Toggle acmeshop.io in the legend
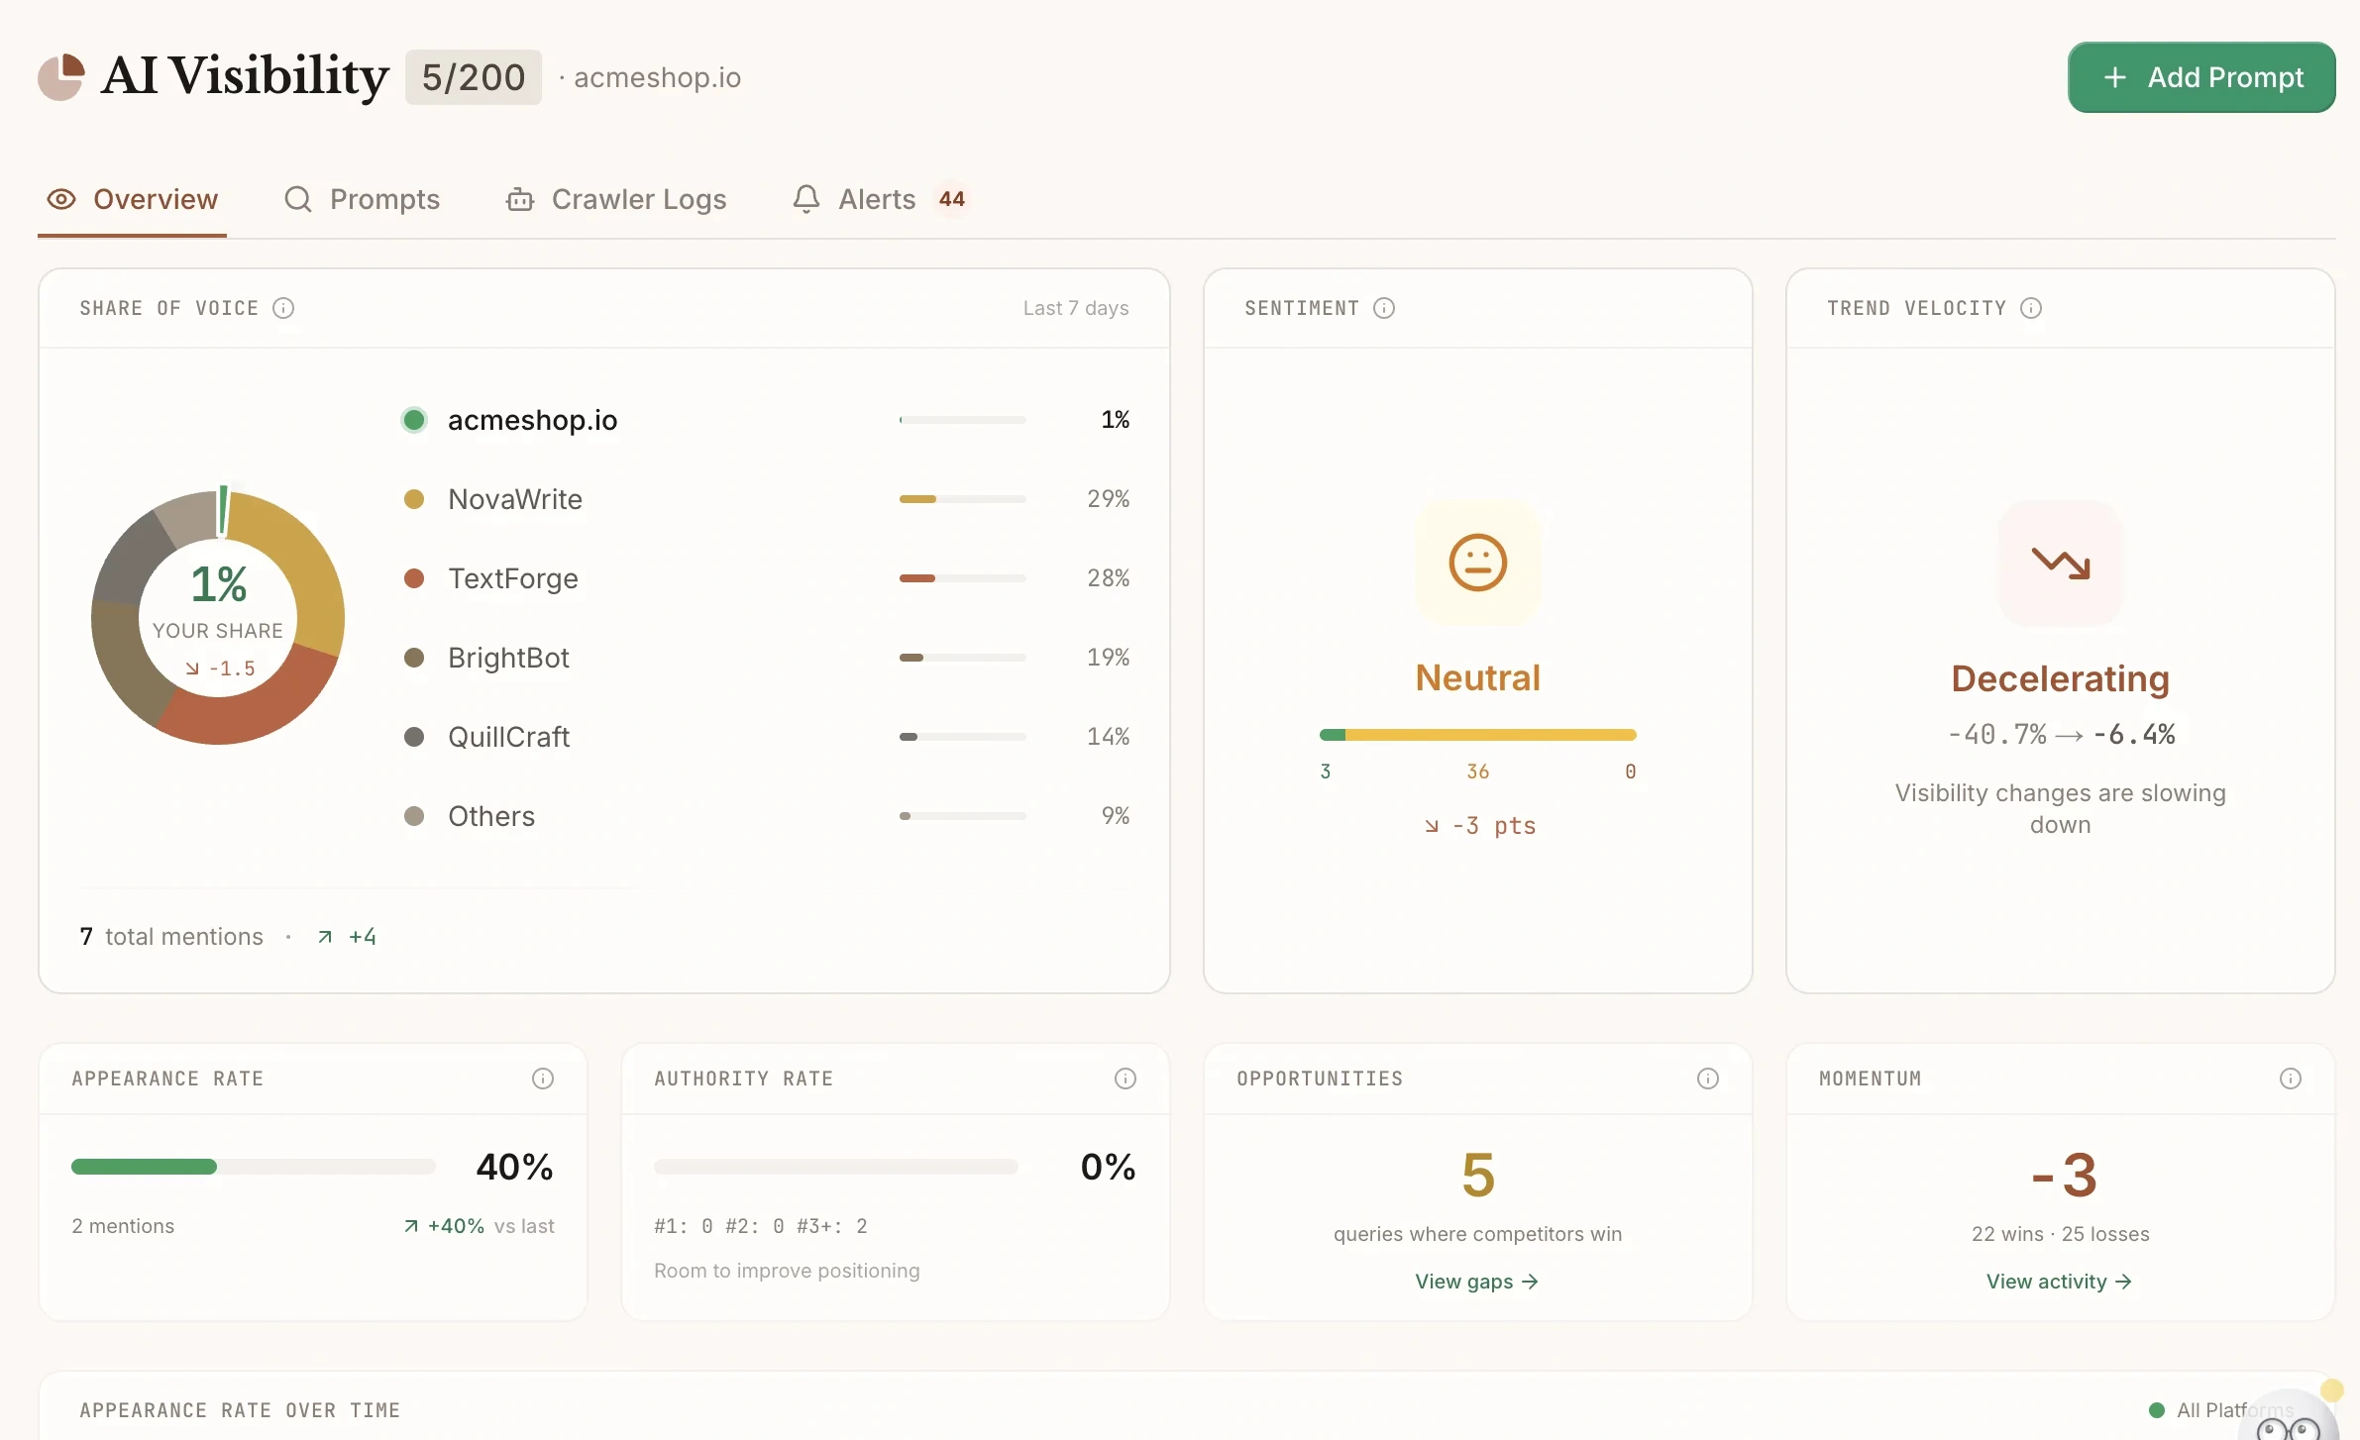The height and width of the screenshot is (1440, 2360). click(414, 419)
